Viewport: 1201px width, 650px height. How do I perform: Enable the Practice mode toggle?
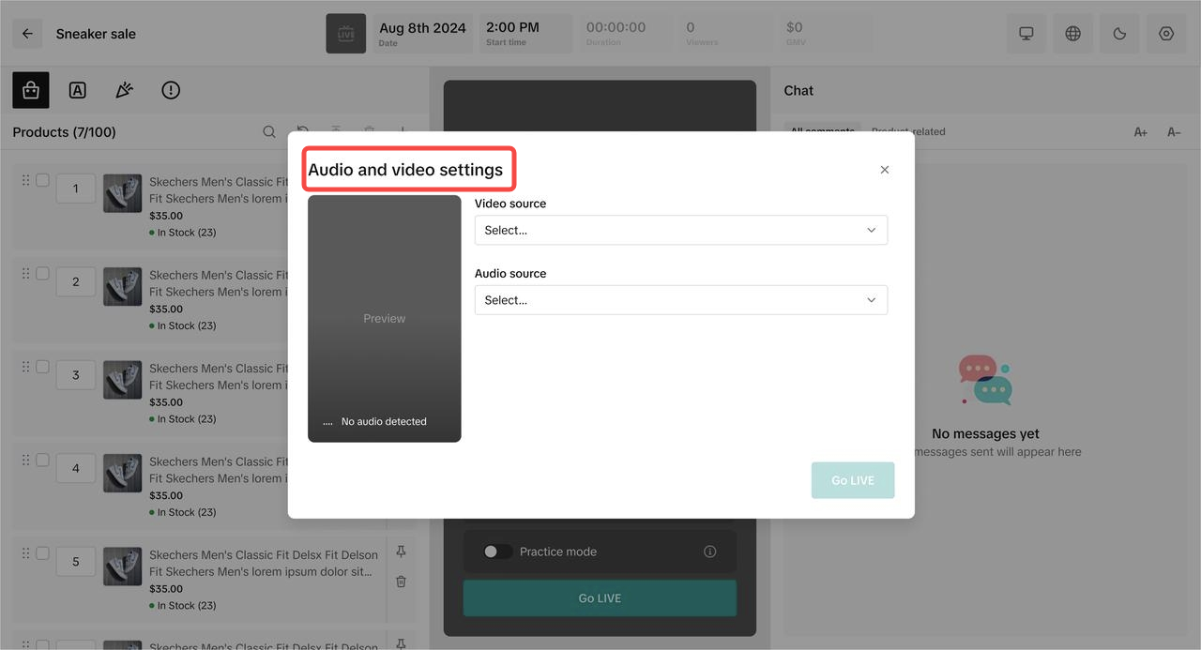point(497,552)
